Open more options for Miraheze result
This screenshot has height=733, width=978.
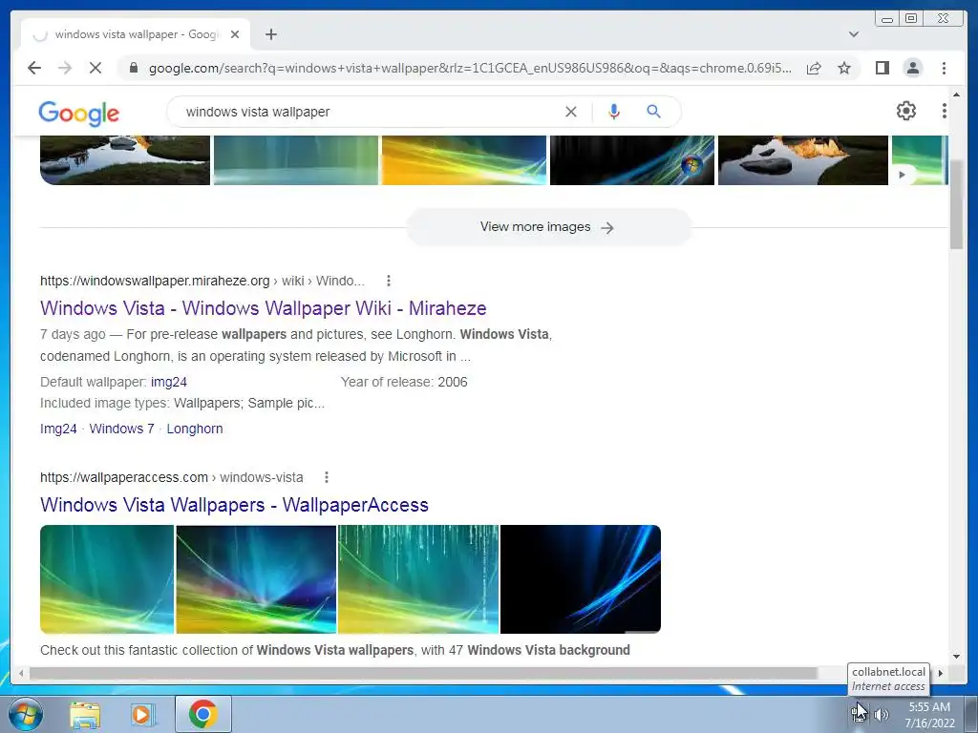[x=389, y=281]
